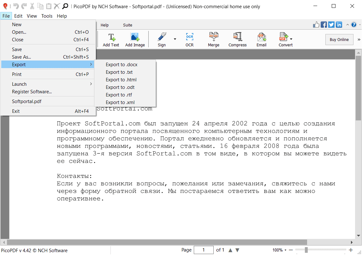Image resolution: width=362 pixels, height=255 pixels.
Task: Select Export to .html
Action: point(125,80)
